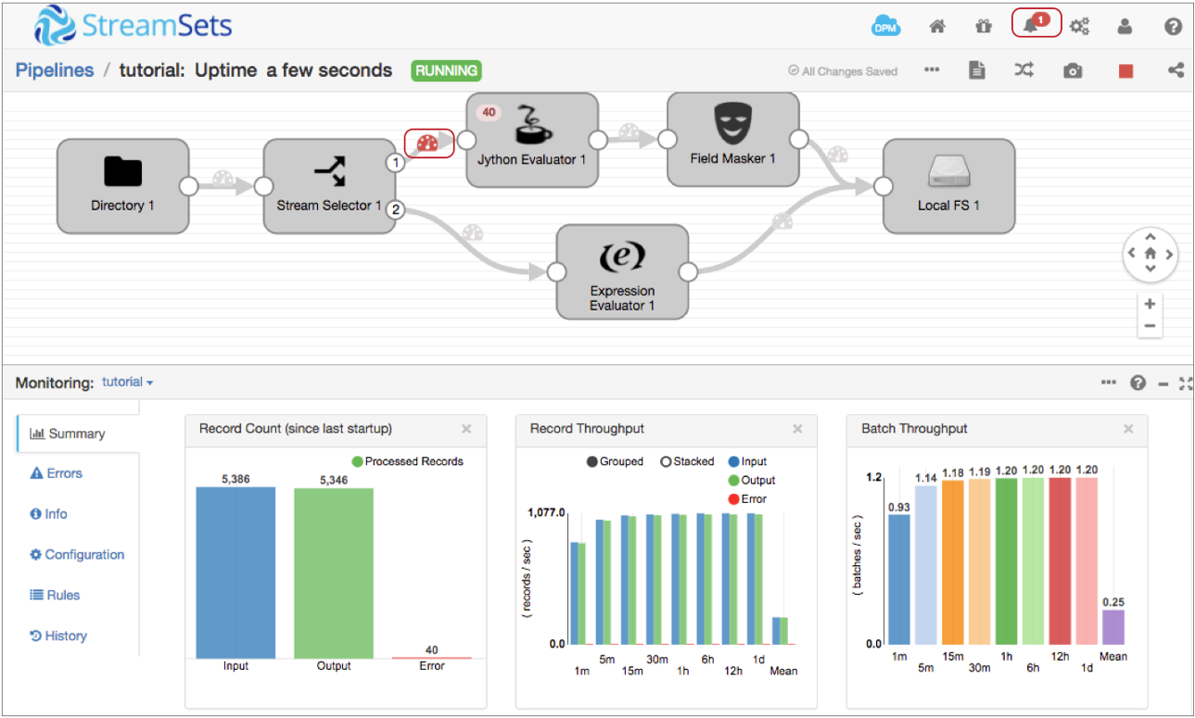Click the red Stop pipeline icon
This screenshot has width=1195, height=718.
1125,71
